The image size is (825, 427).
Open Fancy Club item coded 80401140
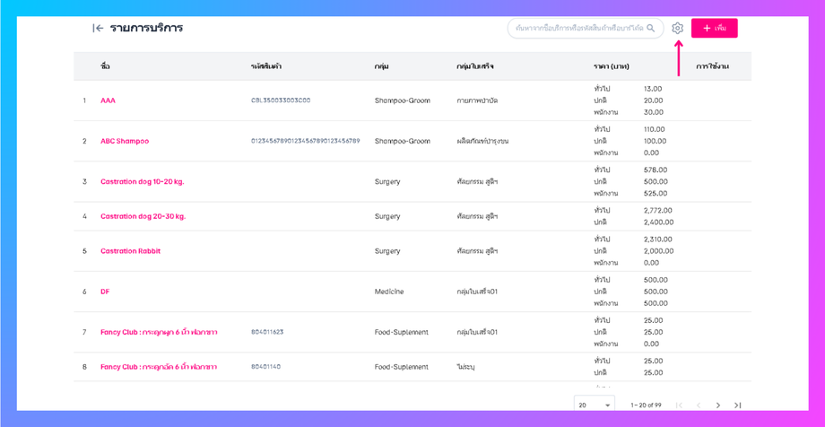click(159, 367)
